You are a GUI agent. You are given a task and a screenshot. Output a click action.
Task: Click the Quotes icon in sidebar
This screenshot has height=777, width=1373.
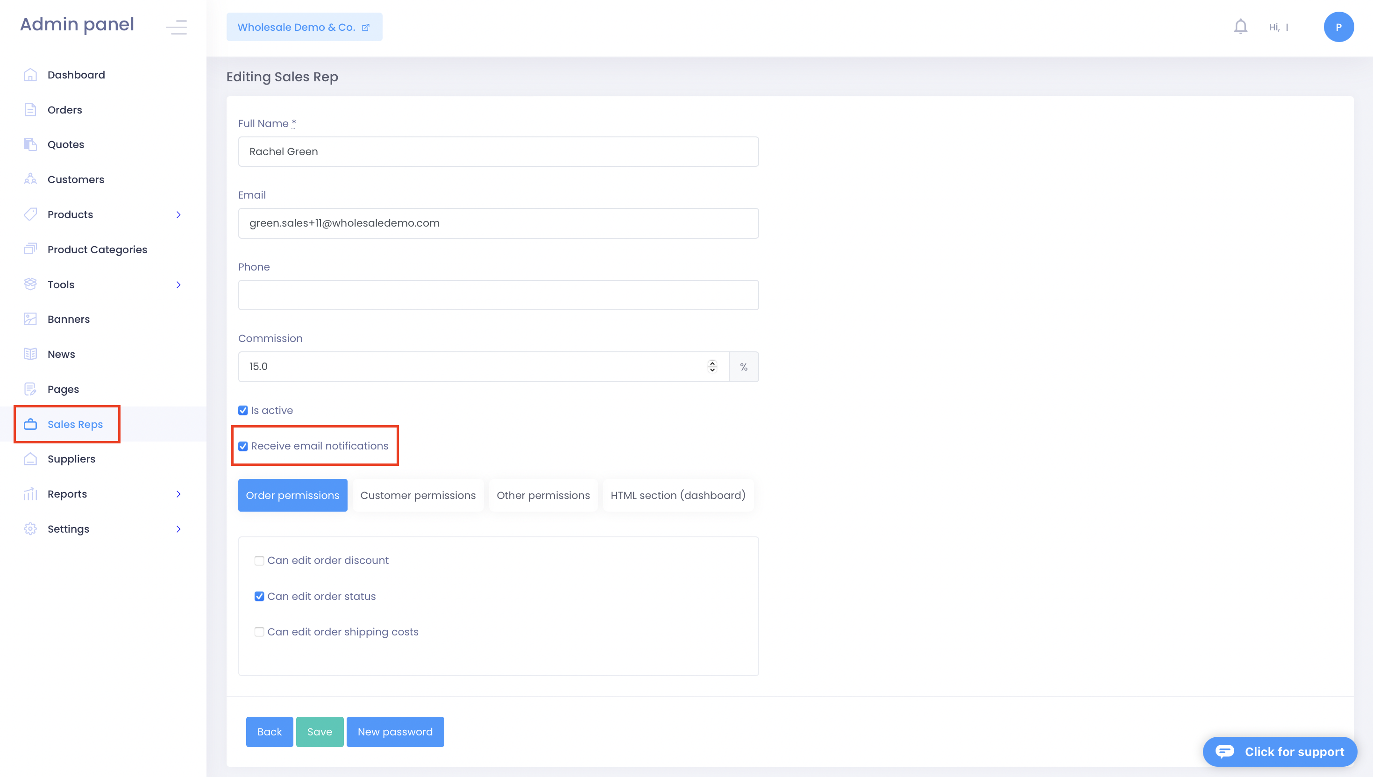coord(30,144)
